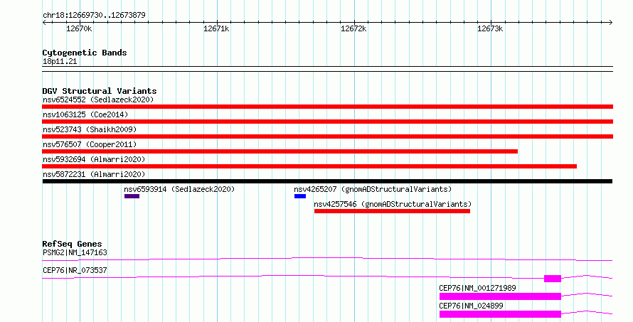Open the CEP76|NM_001271989 gene label

477,288
